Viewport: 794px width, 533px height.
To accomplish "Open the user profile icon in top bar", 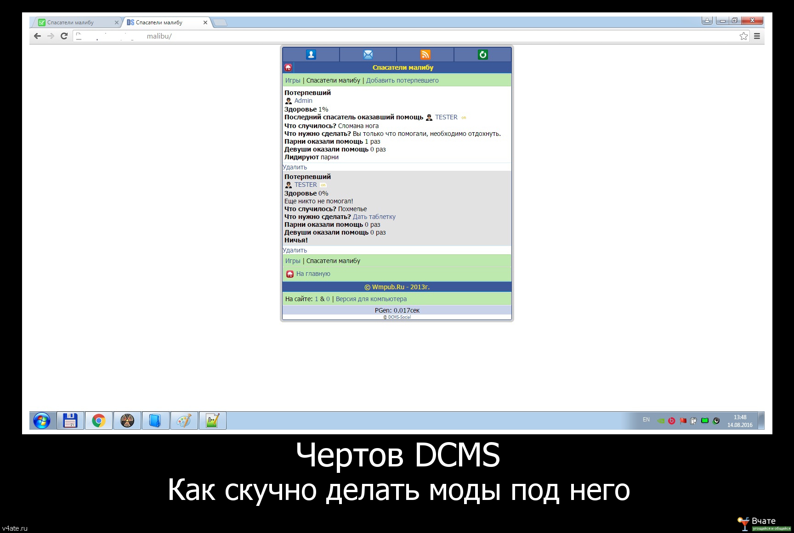I will [x=311, y=55].
